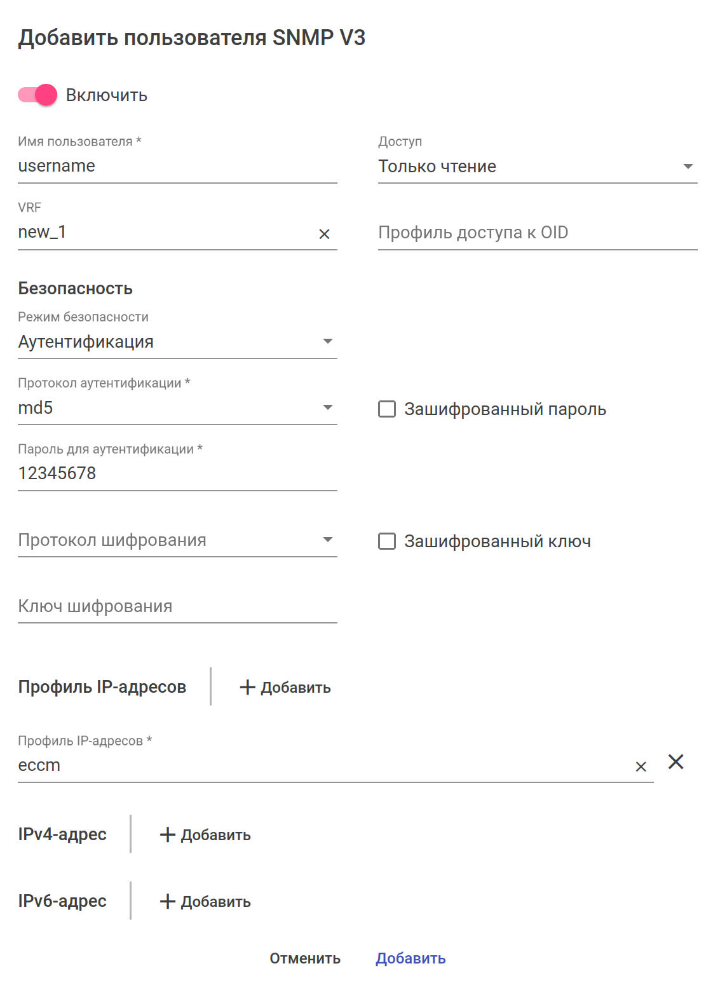Remove the eccm IP address profile row
Image resolution: width=713 pixels, height=987 pixels.
coord(676,762)
